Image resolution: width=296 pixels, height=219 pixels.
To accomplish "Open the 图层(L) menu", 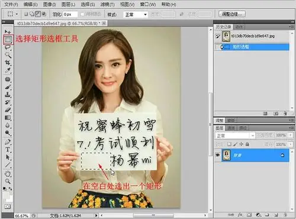I will click(68, 4).
